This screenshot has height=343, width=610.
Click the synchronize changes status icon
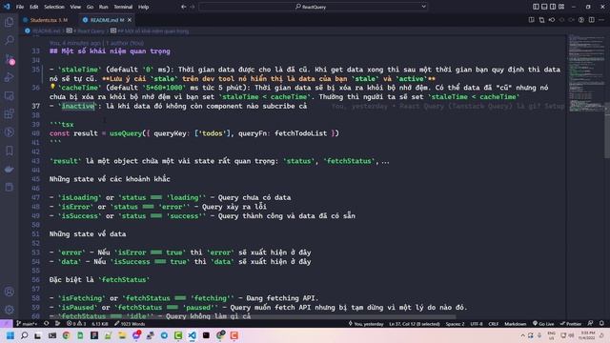(x=47, y=324)
